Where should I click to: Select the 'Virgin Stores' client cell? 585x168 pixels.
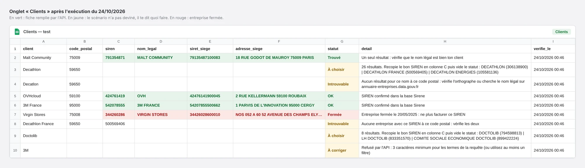[44, 115]
